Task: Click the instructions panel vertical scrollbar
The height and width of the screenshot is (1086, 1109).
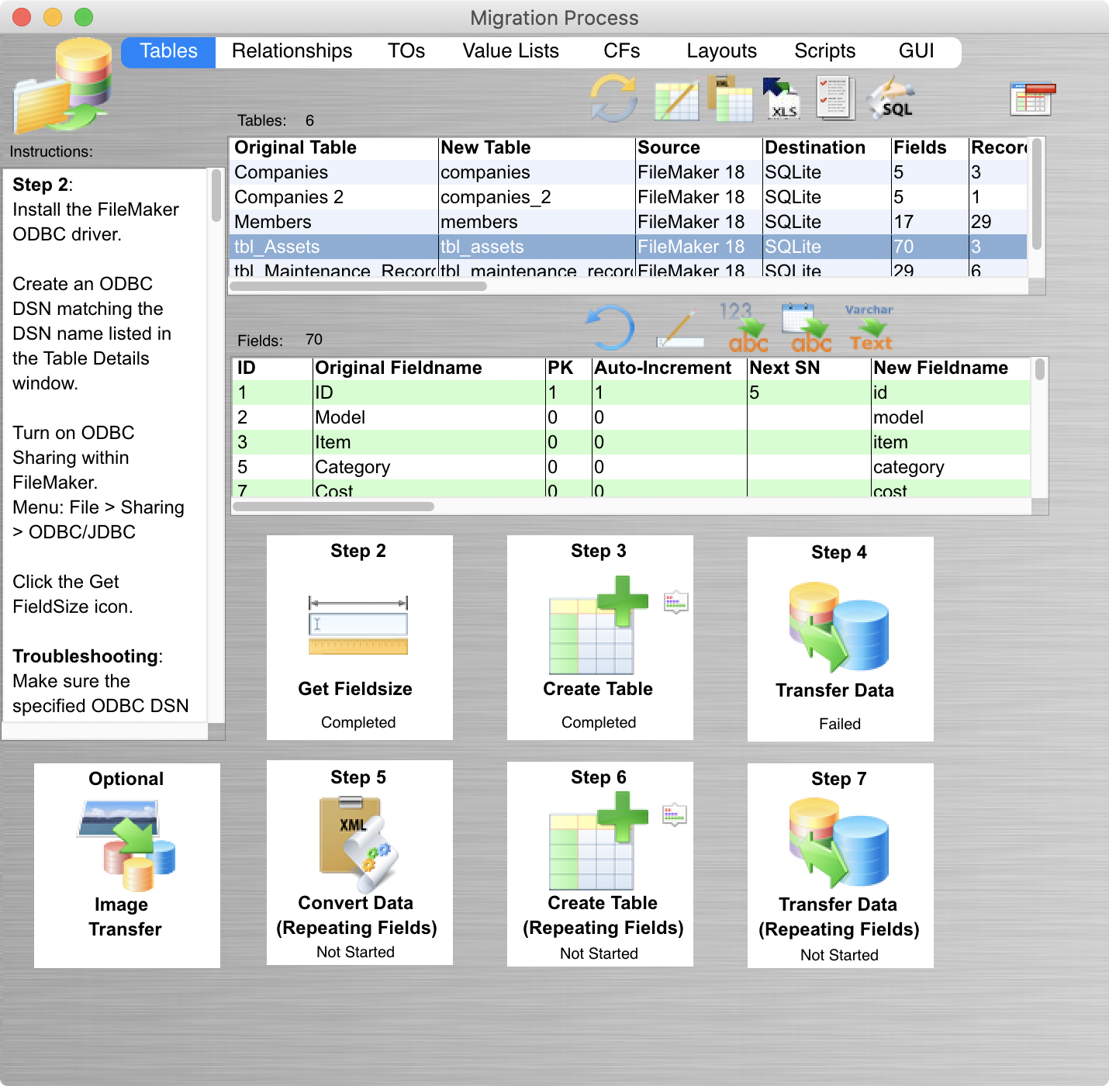Action: pyautogui.click(x=216, y=195)
